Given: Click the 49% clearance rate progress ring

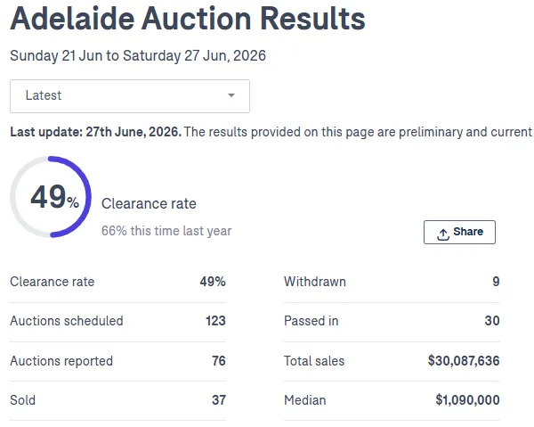Looking at the screenshot, I should (x=51, y=197).
